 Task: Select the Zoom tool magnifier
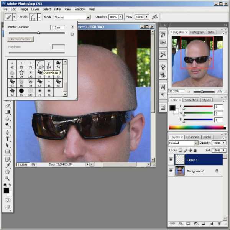point(7,178)
